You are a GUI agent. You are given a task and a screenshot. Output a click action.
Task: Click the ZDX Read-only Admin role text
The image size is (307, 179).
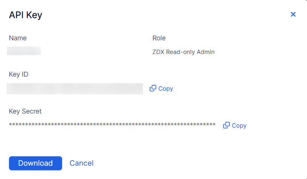point(183,52)
